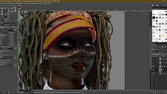Image resolution: width=167 pixels, height=94 pixels.
Task: Open the Выделение menu
Action: [x=9, y=3]
